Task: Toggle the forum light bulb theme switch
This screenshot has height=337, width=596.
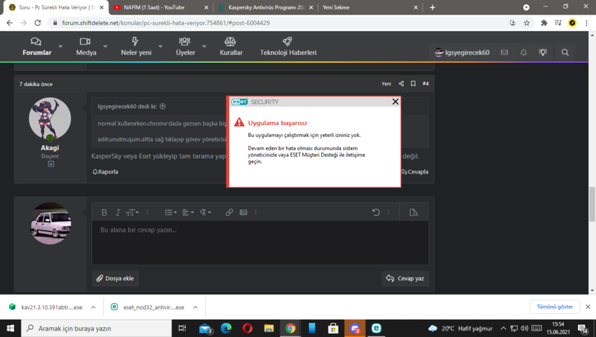Action: (543, 52)
